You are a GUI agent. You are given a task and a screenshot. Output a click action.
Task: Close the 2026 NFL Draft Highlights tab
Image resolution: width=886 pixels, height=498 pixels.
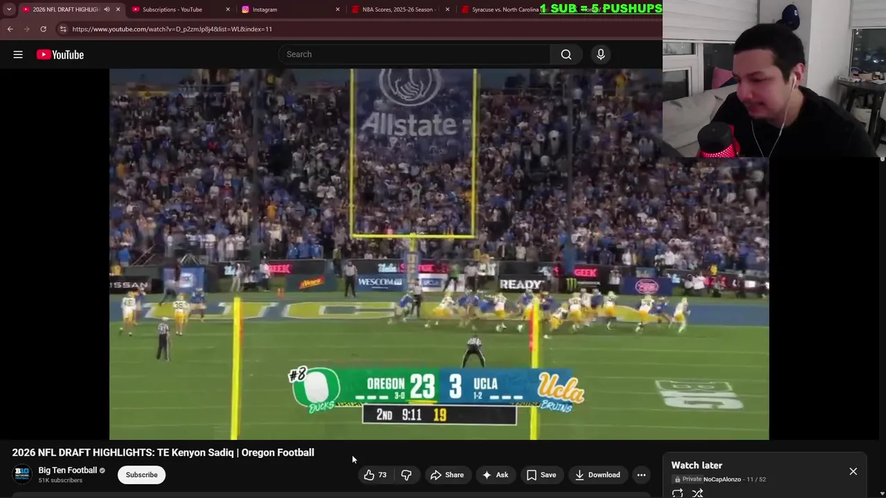(x=118, y=10)
